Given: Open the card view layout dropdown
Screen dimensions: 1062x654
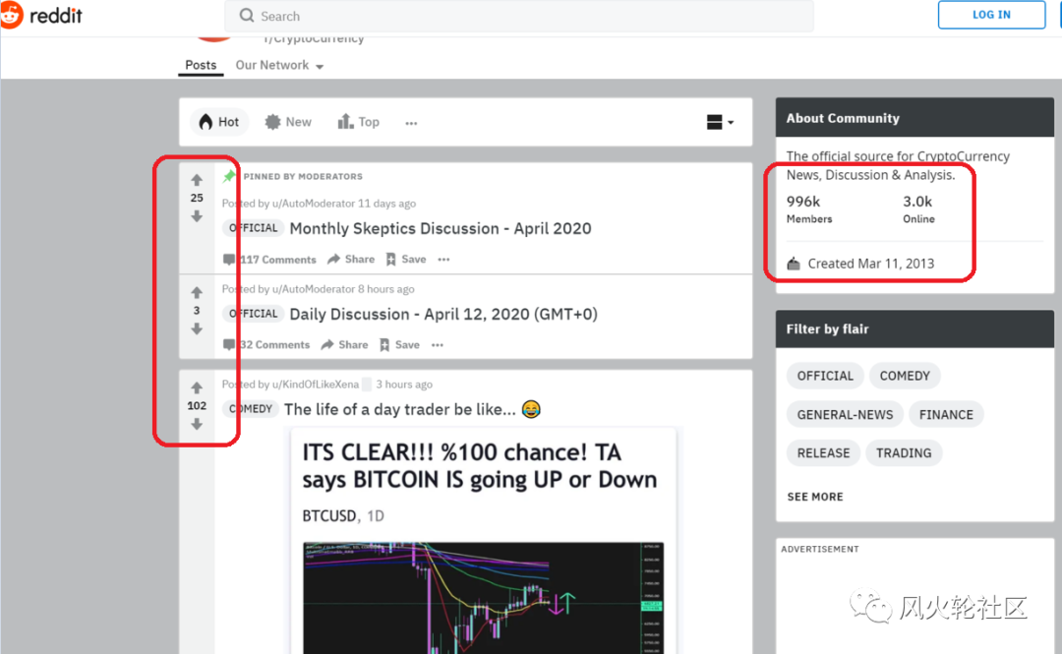Looking at the screenshot, I should point(720,122).
